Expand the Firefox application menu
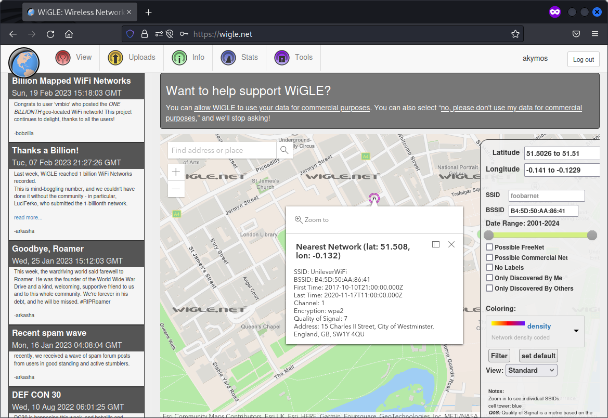The height and width of the screenshot is (418, 608). point(595,34)
